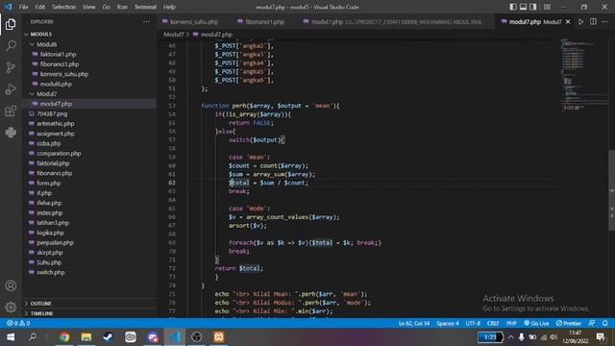Click the editor vertical scrollbar thumb
Screen dimensions: 615x346
(611, 190)
